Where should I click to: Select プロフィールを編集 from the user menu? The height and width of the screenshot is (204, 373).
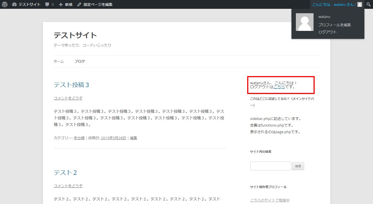(335, 25)
